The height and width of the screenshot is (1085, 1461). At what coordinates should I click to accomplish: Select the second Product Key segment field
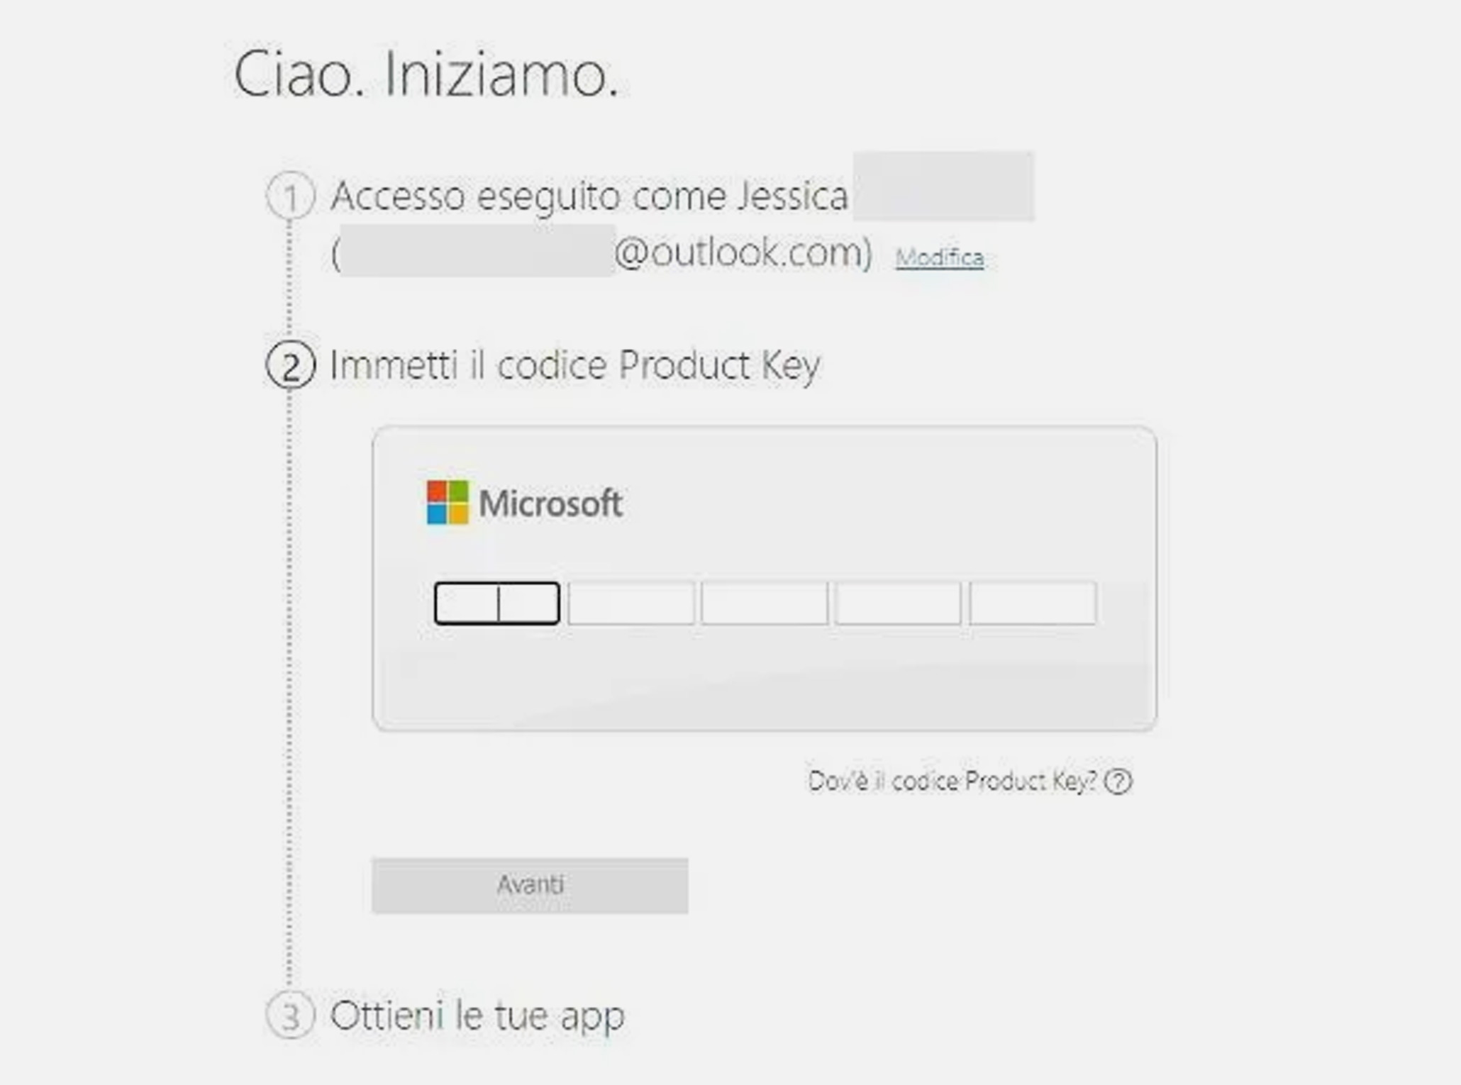point(630,603)
